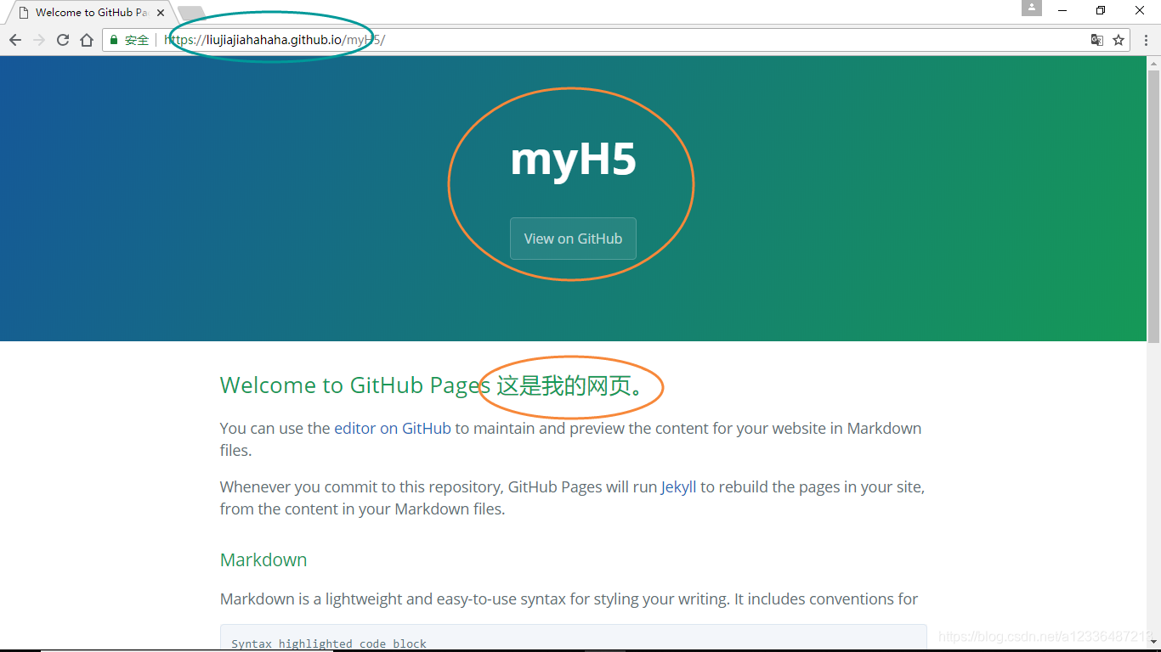
Task: Restore down the browser window
Action: click(x=1101, y=10)
